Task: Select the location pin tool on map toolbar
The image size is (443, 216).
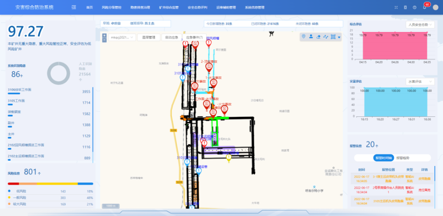Action: click(304, 37)
